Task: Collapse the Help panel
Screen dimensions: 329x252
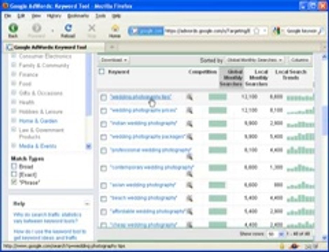Action: tap(87, 204)
